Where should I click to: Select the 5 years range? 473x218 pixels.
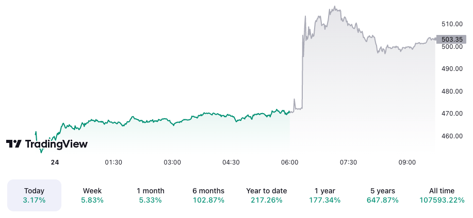(383, 195)
